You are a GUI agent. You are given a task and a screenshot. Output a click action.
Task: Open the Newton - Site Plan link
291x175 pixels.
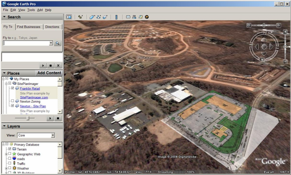(x=33, y=106)
